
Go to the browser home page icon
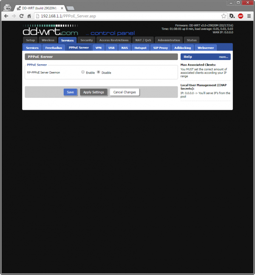tap(29, 16)
